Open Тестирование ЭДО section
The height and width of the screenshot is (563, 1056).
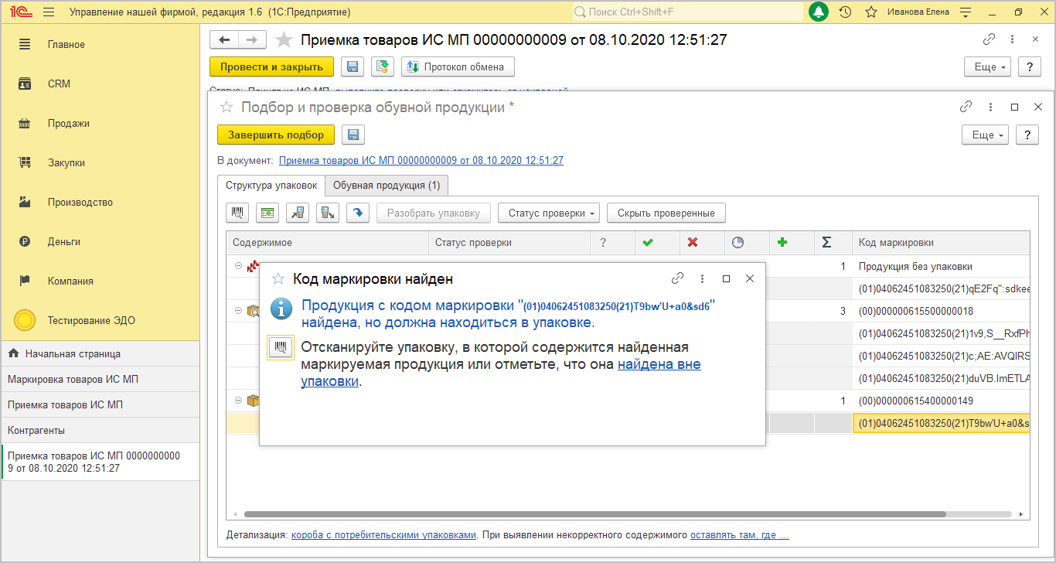[100, 320]
